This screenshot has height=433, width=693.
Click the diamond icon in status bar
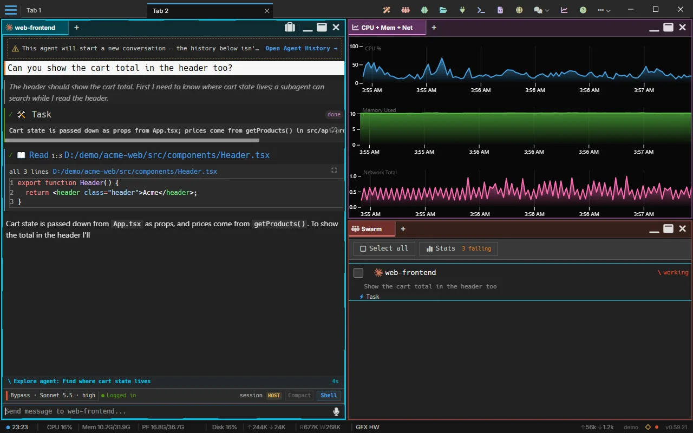648,427
